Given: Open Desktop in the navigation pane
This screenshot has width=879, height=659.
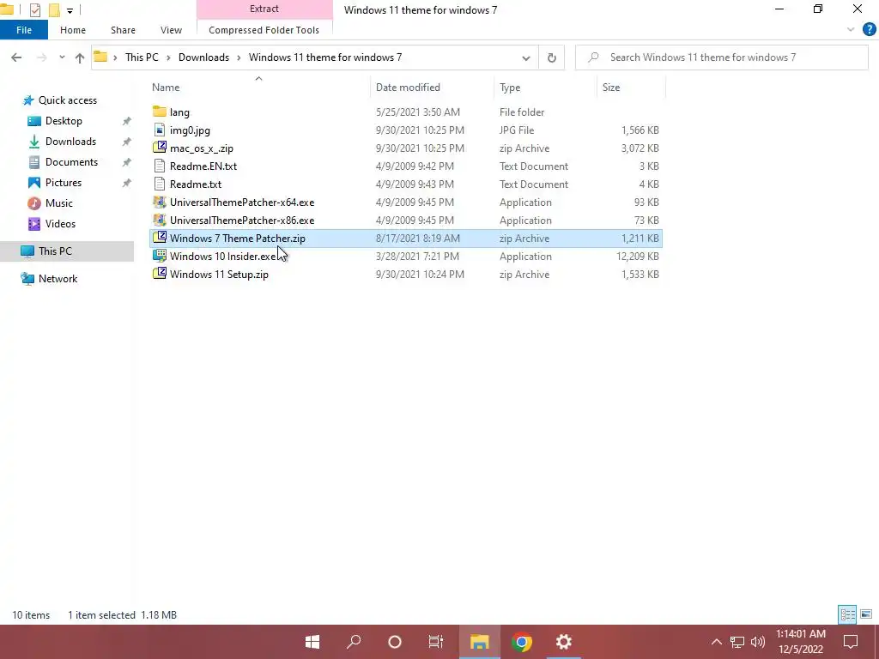Looking at the screenshot, I should point(64,121).
